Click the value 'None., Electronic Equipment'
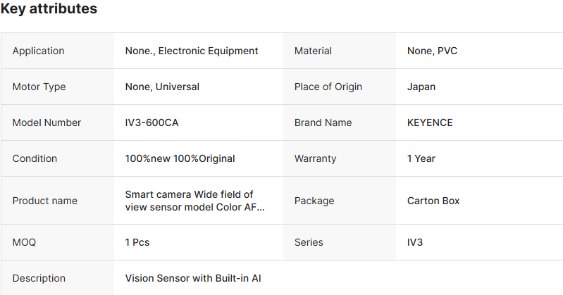Viewport: 563px width, 295px height. (x=192, y=51)
